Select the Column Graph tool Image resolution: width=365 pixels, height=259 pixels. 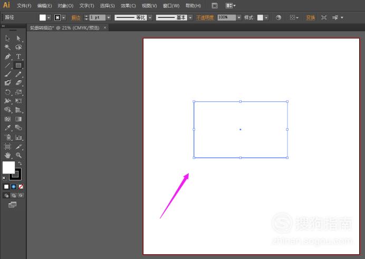(x=18, y=138)
